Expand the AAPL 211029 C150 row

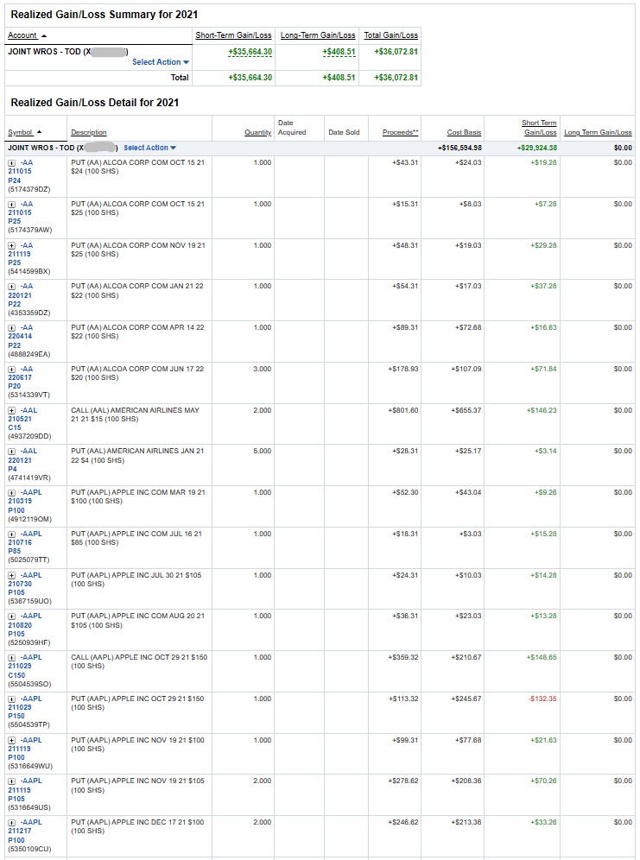[11, 658]
